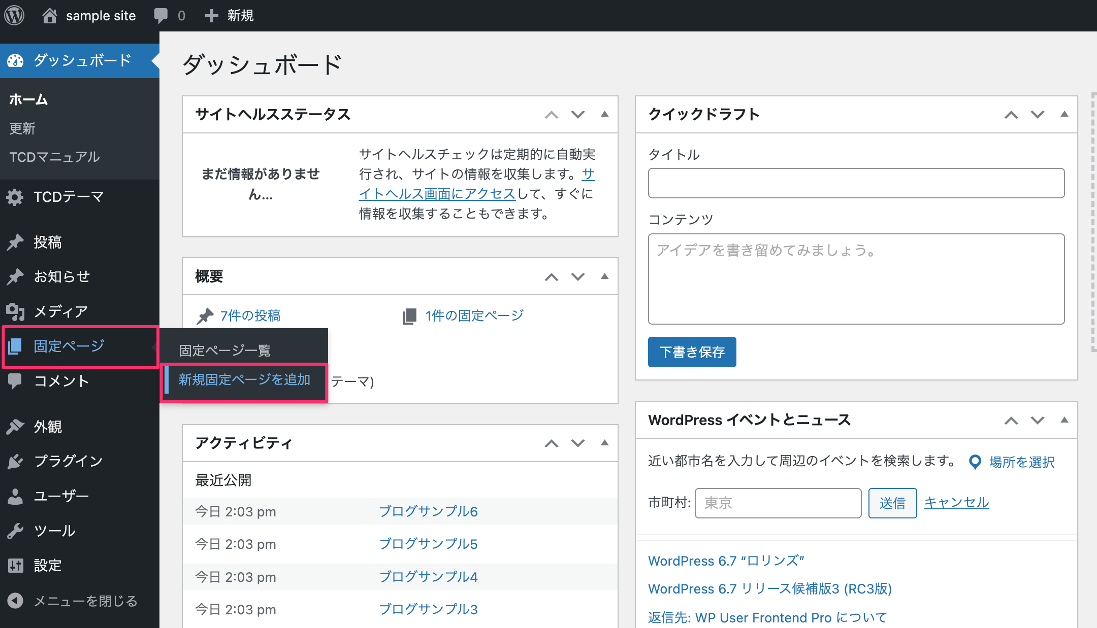Click the sample site name in the admin bar
Viewport: 1097px width, 628px height.
point(101,16)
